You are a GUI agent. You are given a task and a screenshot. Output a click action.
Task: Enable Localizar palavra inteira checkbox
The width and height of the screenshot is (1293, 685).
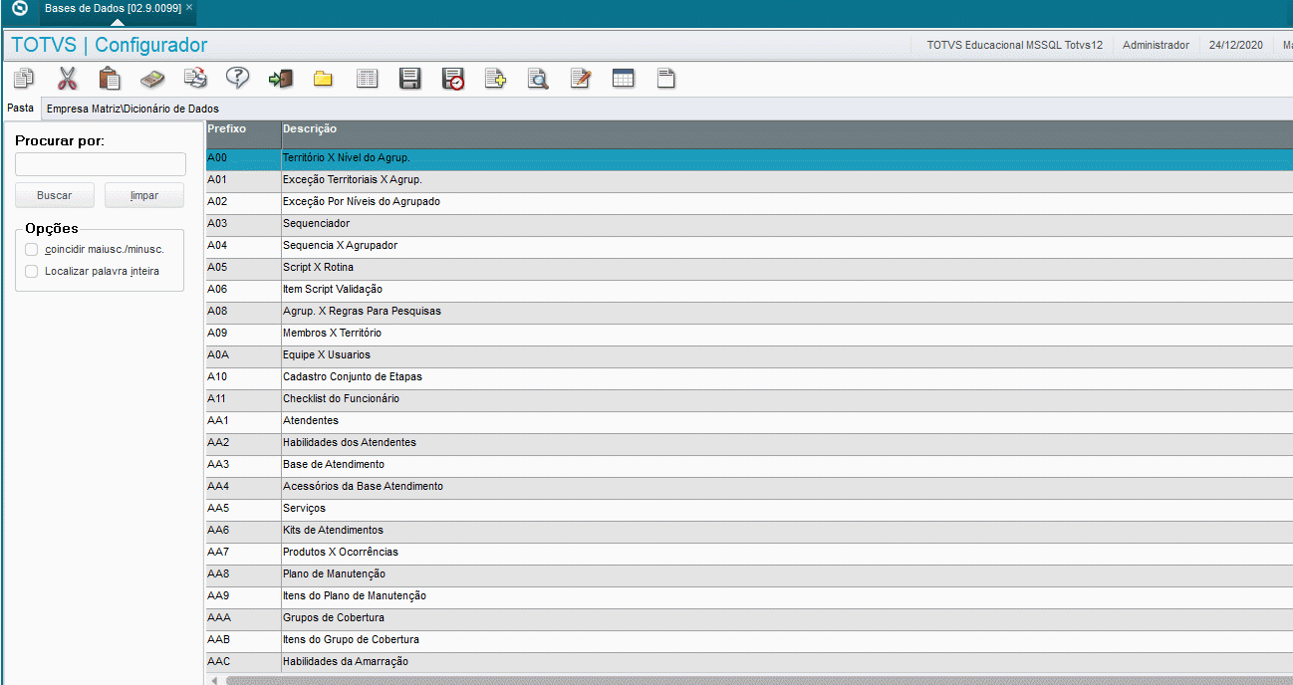click(x=32, y=271)
